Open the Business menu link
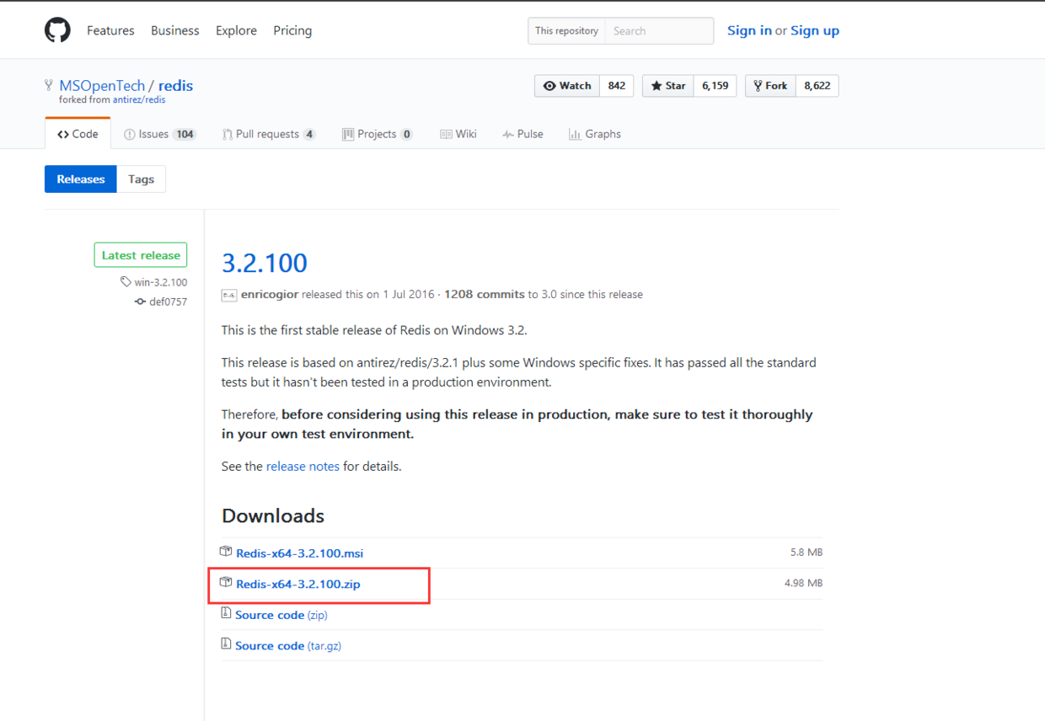This screenshot has width=1045, height=721. pyautogui.click(x=175, y=30)
